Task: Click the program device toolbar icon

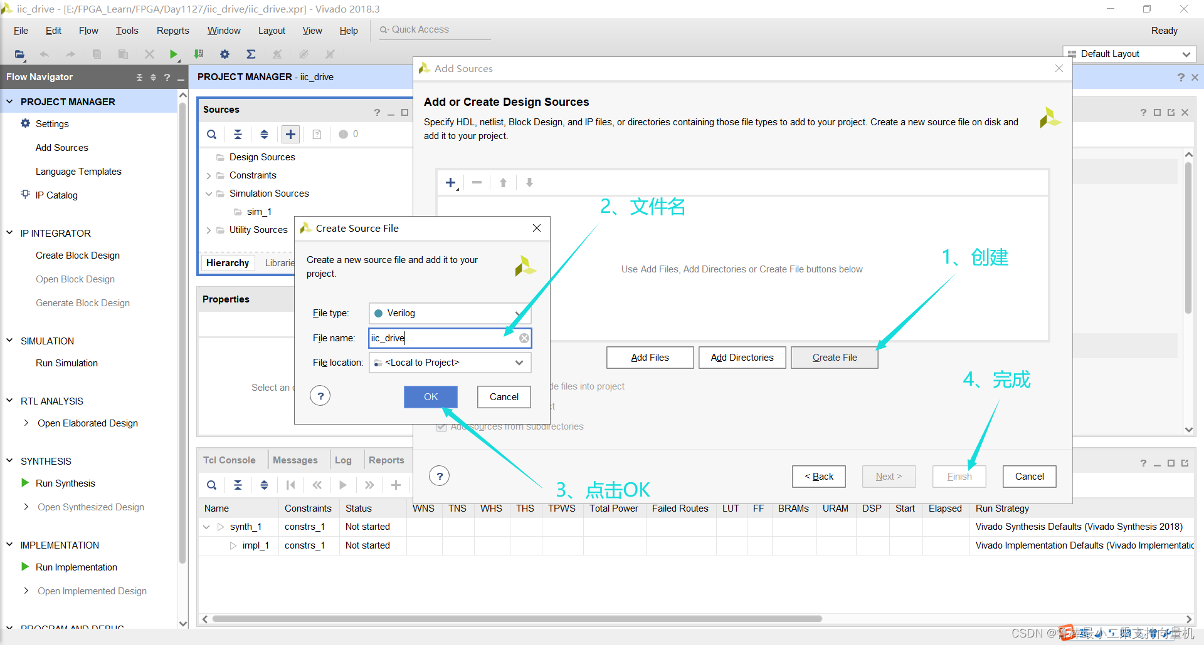Action: click(x=199, y=54)
